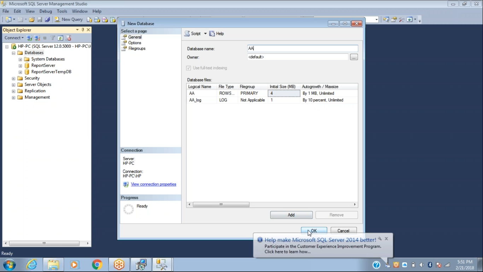Click Analysis Services DMX Query icon
The height and width of the screenshot is (272, 483).
(105, 19)
